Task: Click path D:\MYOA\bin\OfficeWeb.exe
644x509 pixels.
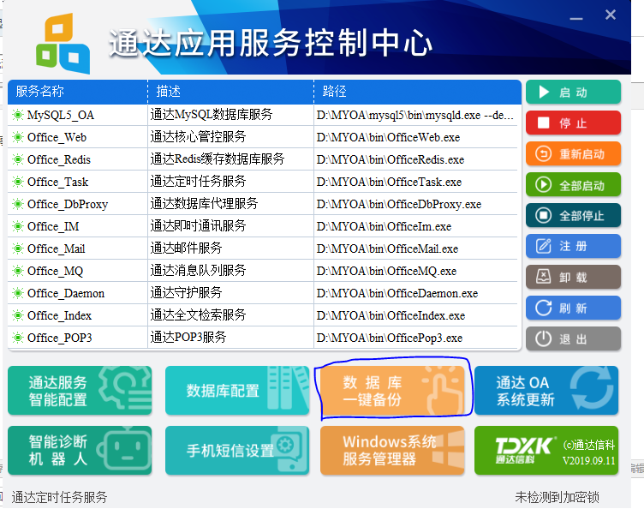Action: [388, 137]
